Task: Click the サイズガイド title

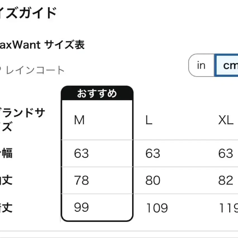Action: 28,12
